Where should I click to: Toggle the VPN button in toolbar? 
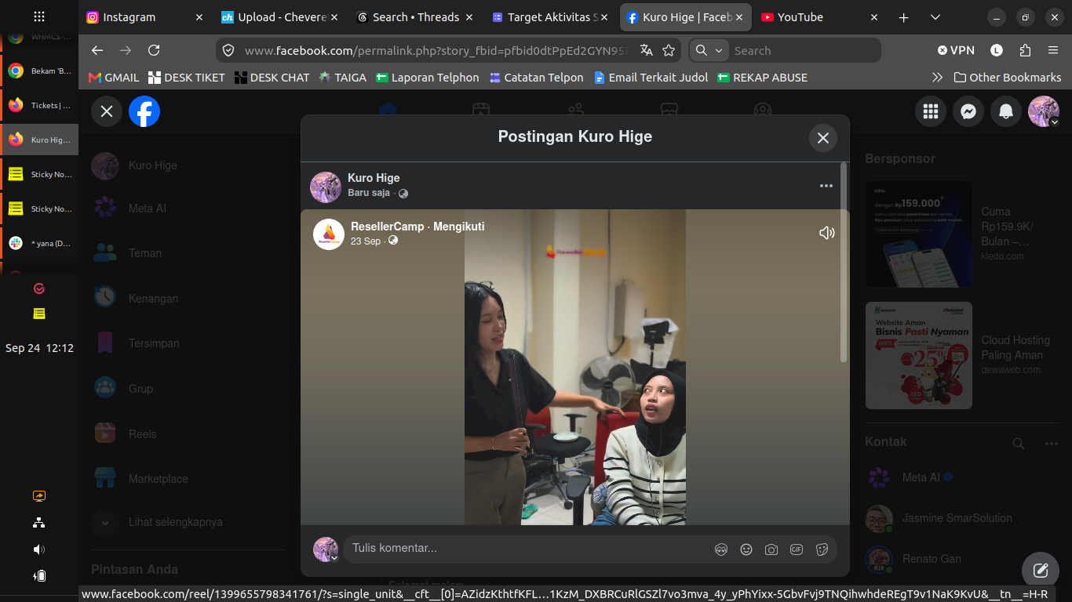point(956,50)
